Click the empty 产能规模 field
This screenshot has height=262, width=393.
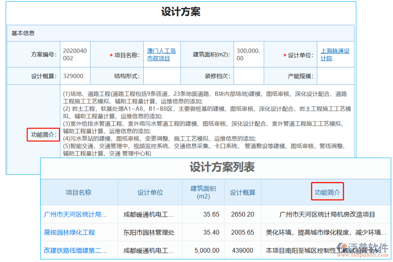click(336, 76)
